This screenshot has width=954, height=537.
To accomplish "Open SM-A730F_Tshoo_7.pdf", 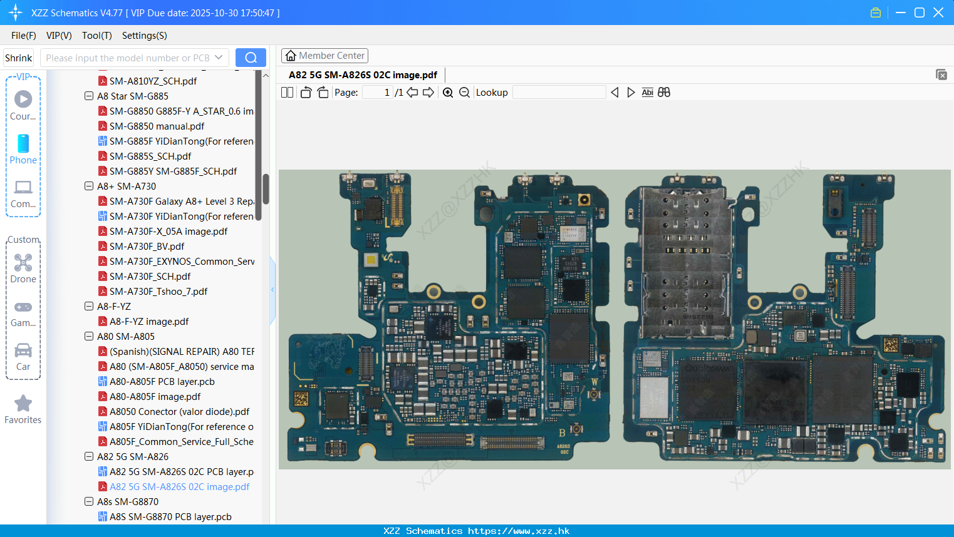I will point(158,291).
